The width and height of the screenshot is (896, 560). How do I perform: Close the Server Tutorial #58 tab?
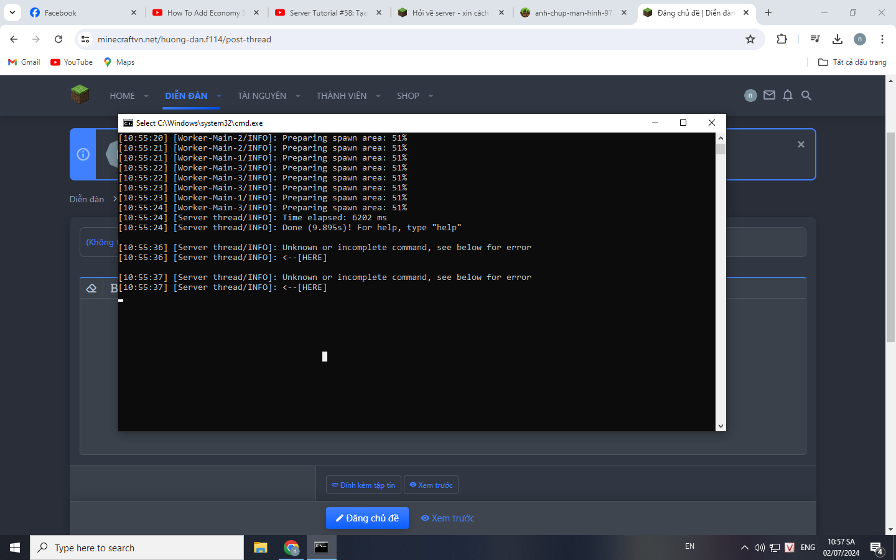click(379, 12)
